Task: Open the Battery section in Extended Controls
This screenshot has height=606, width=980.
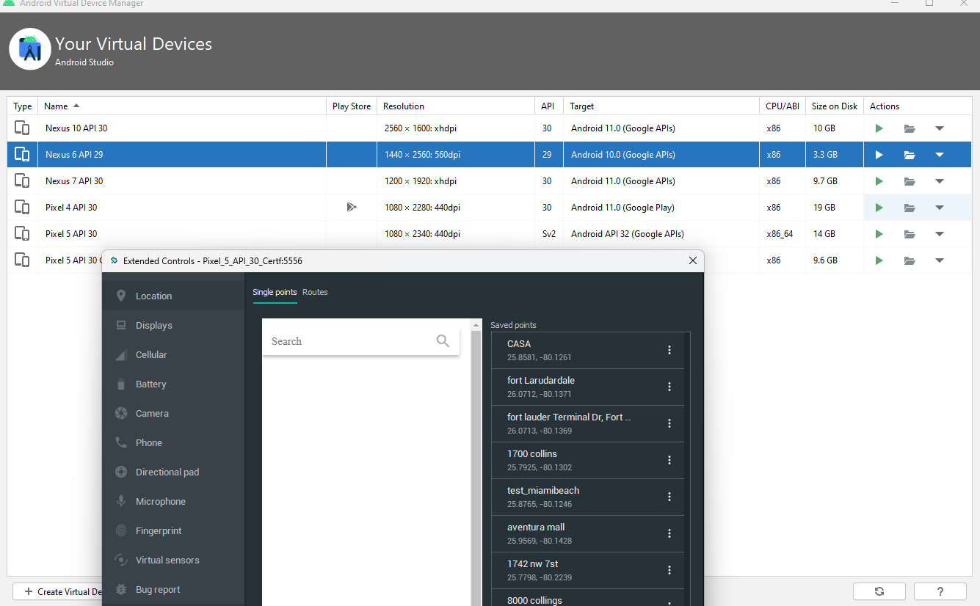Action: point(150,384)
